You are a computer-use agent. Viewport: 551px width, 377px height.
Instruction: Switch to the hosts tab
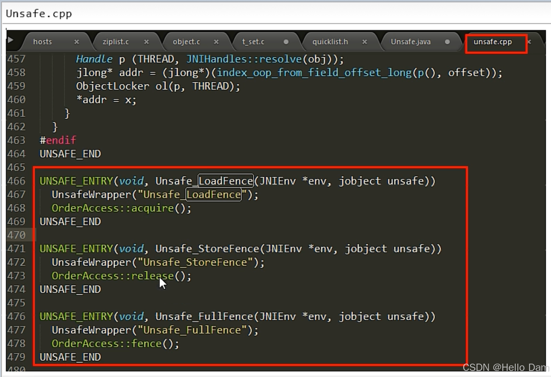42,42
